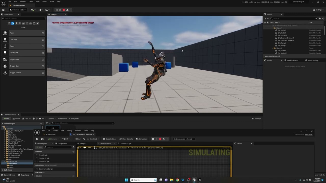This screenshot has width=326, height=183.
Task: Open the quick add content dropdown
Action: point(33,10)
